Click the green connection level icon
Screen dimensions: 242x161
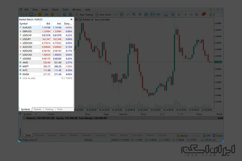click(210, 15)
